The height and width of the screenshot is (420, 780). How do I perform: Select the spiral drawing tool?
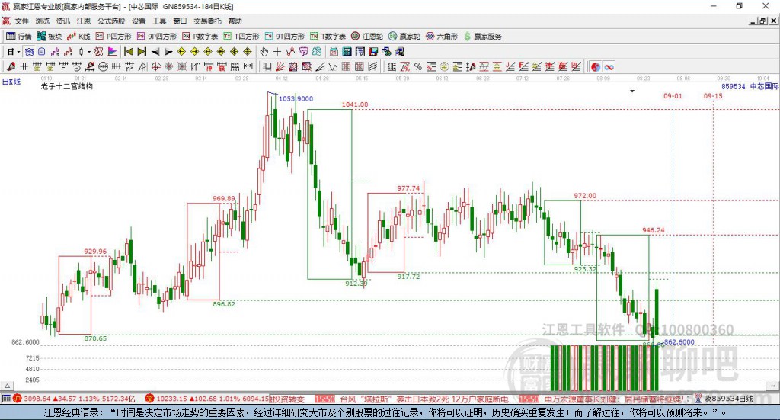(x=77, y=66)
